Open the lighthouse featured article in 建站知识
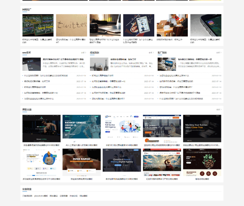 click(x=99, y=64)
